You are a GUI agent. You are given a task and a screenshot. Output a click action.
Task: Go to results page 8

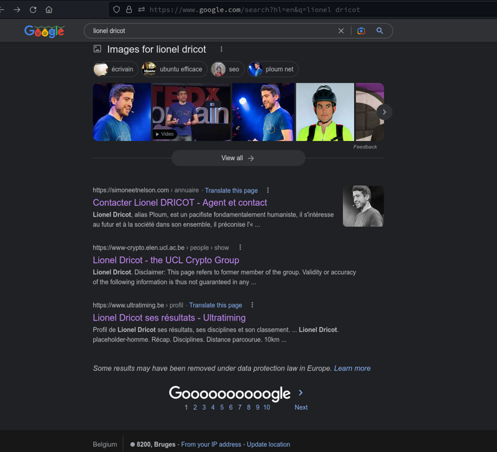click(x=248, y=407)
